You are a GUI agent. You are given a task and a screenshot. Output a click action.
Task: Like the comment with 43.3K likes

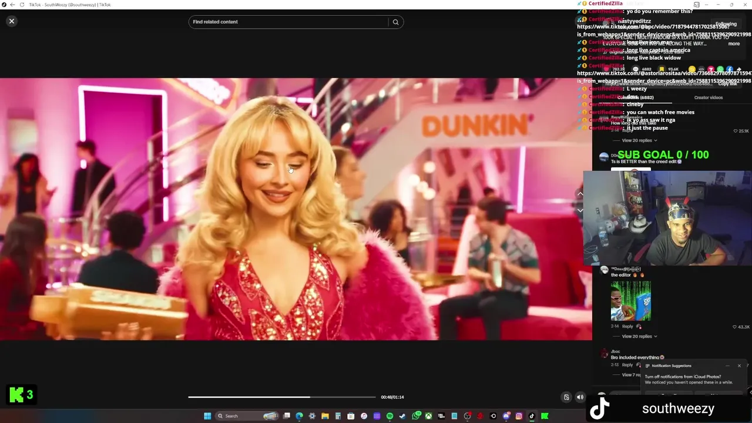click(x=736, y=327)
